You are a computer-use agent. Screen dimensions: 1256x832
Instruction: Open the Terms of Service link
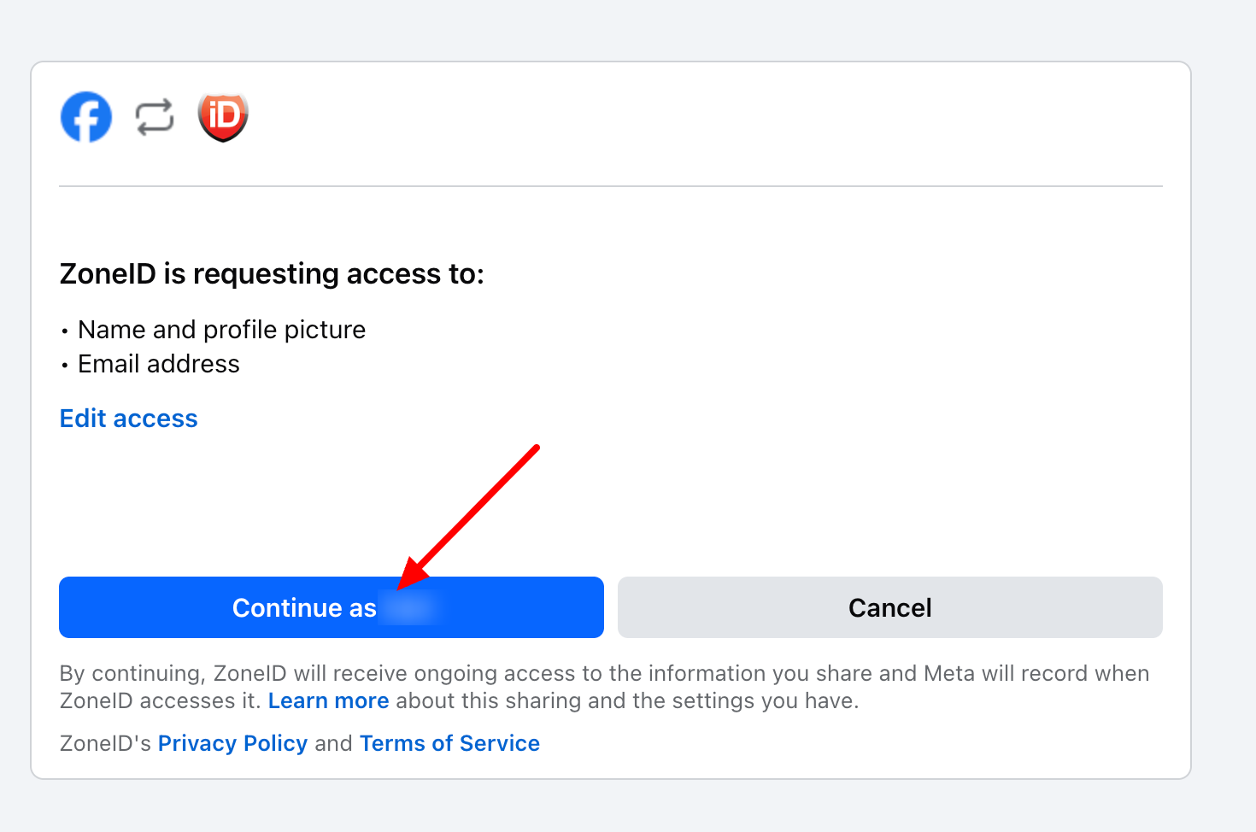[449, 744]
